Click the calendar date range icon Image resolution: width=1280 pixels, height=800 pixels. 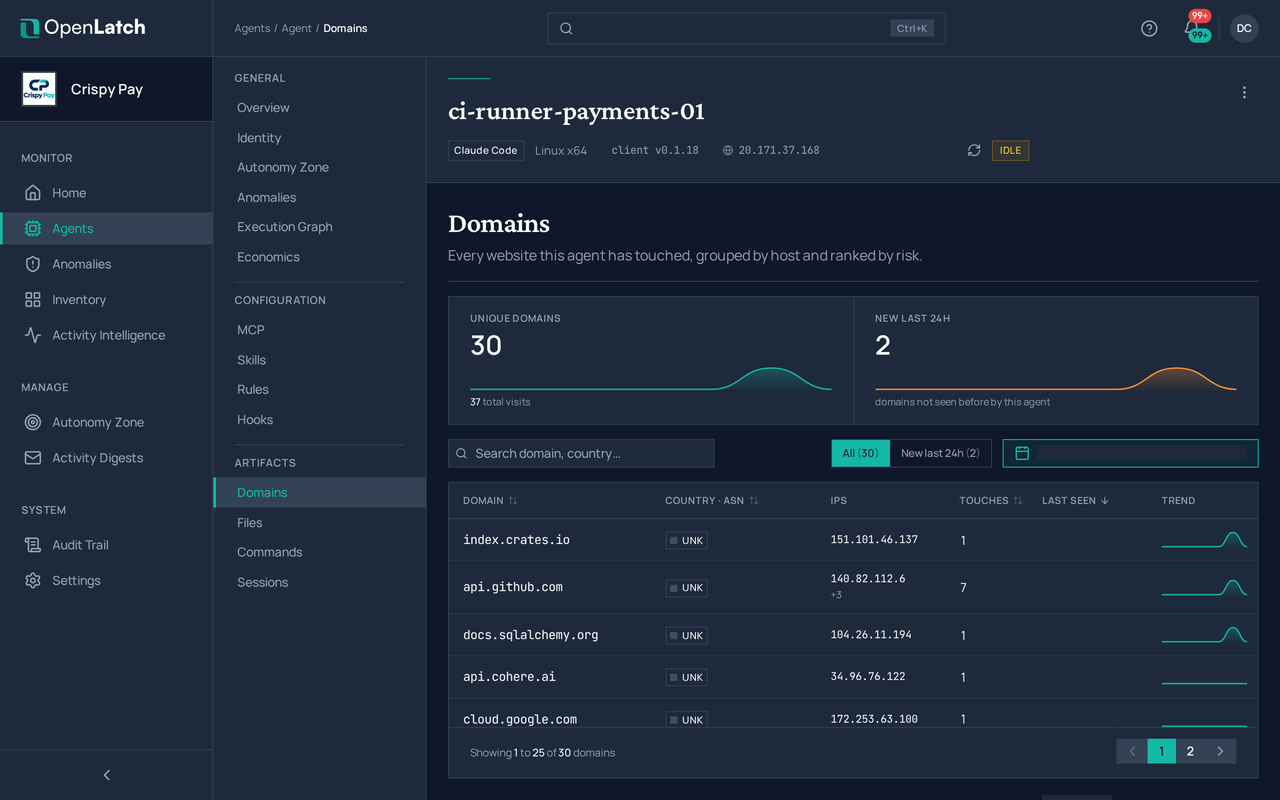(1022, 453)
